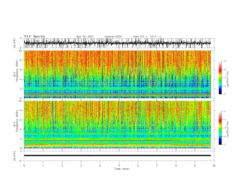Click the "-5" voltage tick of ch.3(V)
The image size is (241, 186).
(20, 161)
